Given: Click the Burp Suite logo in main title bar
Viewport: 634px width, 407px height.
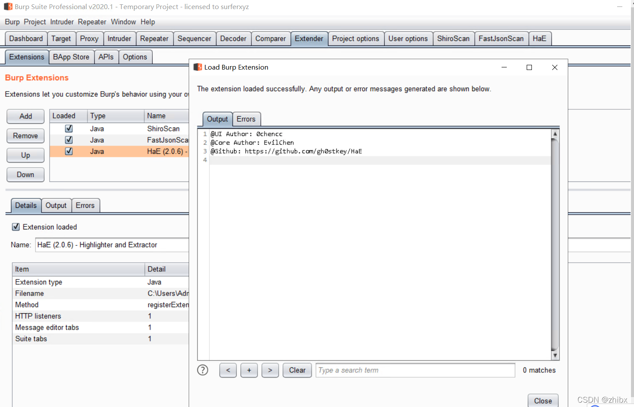Looking at the screenshot, I should click(8, 7).
